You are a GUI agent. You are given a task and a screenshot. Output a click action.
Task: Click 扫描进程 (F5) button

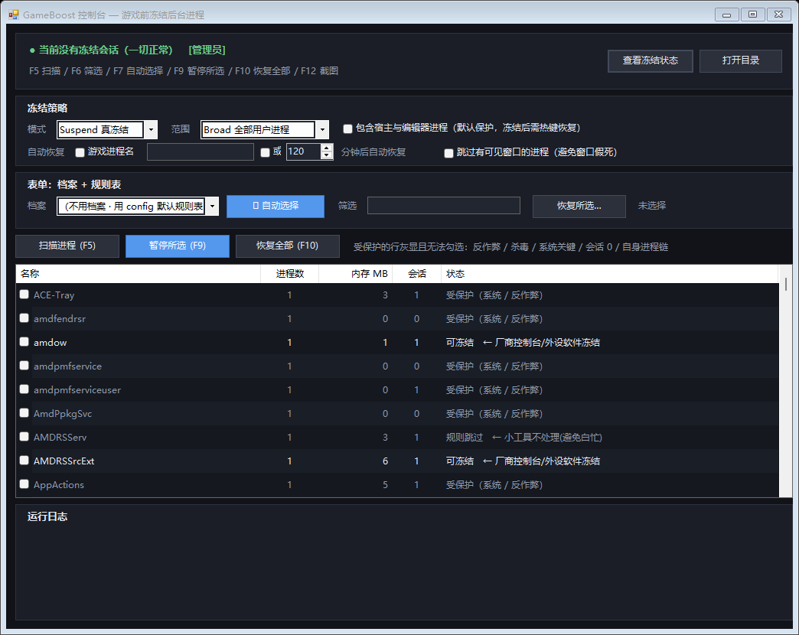pos(67,246)
